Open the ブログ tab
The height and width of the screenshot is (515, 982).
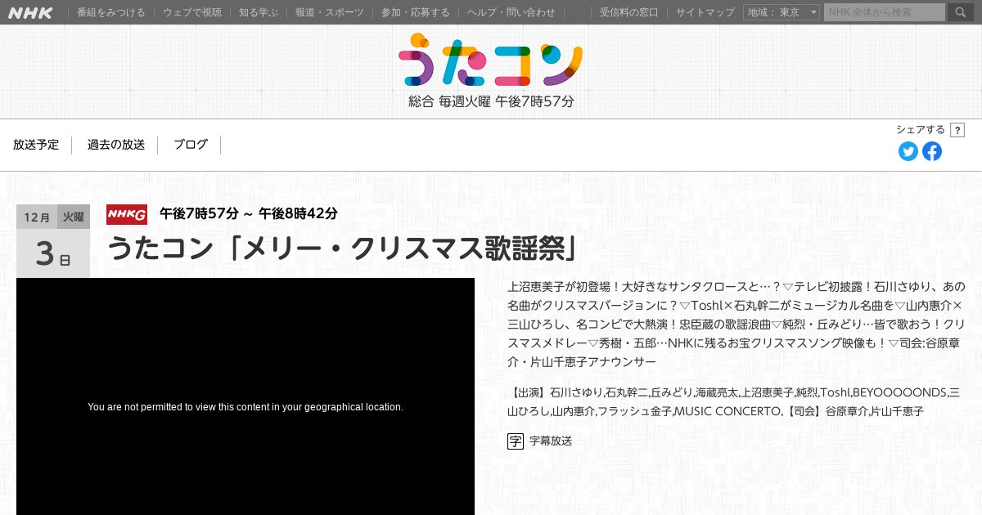[191, 145]
